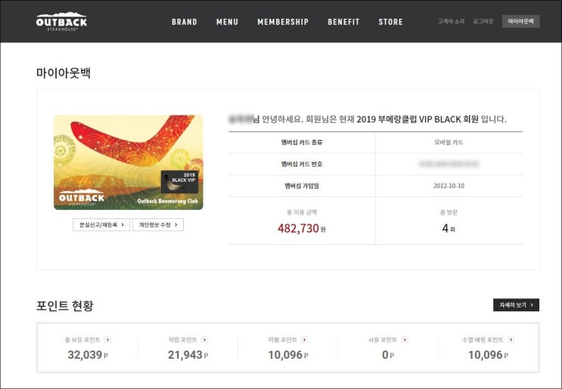The height and width of the screenshot is (389, 562).
Task: Open the BENEFIT menu
Action: (343, 22)
